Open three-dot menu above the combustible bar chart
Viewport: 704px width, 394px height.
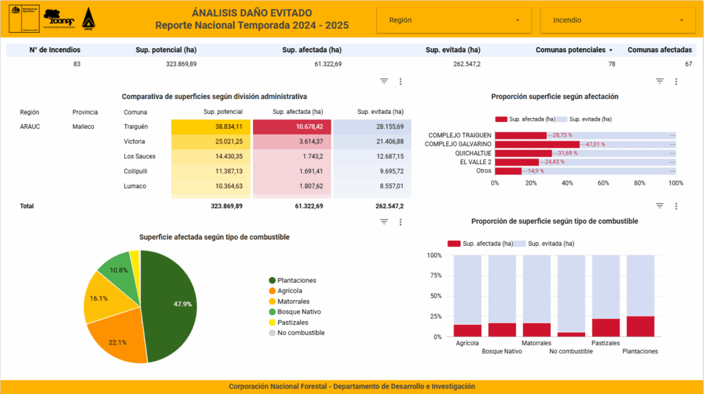click(676, 206)
